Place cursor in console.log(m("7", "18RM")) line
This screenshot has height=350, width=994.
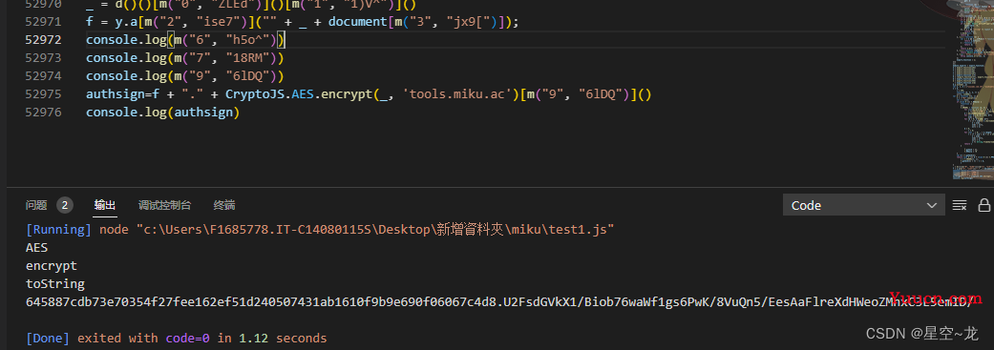(x=184, y=57)
